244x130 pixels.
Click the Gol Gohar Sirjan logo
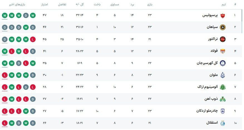[x=223, y=63]
